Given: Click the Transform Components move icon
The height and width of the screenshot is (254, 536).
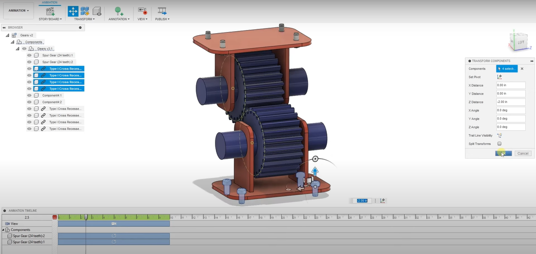Looking at the screenshot, I should [73, 11].
